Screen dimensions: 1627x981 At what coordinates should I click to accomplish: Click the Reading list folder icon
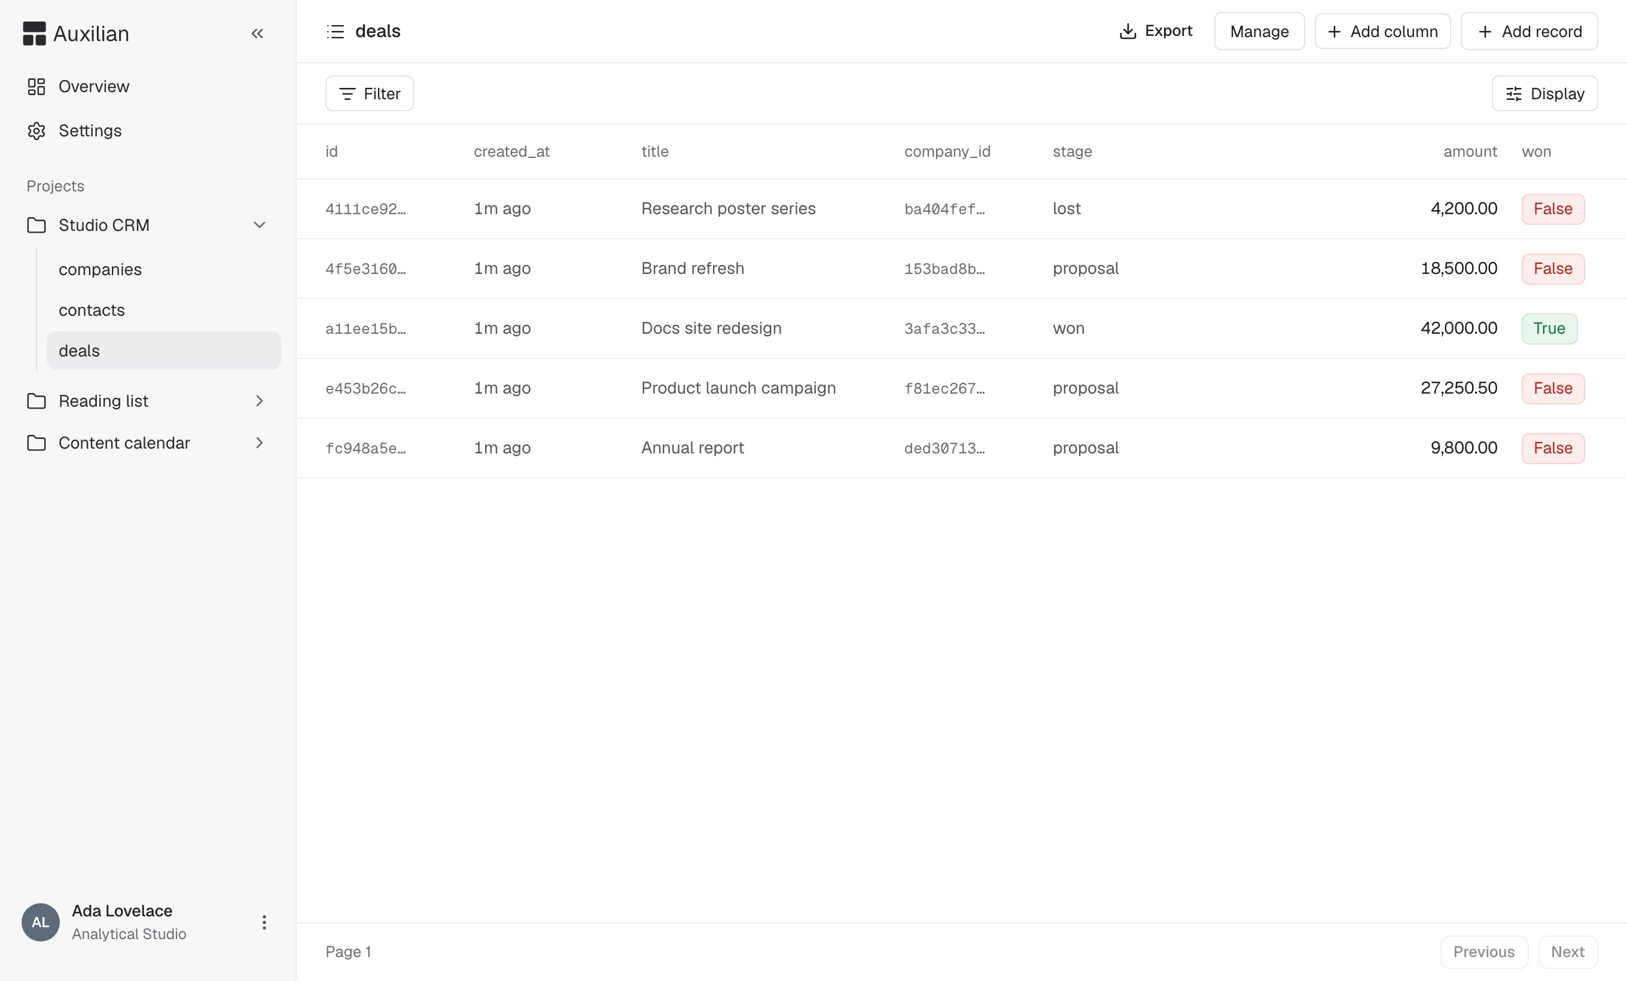tap(36, 401)
